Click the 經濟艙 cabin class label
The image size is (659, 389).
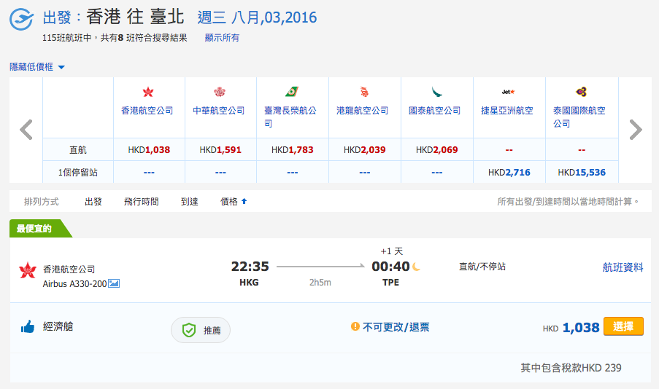[58, 326]
